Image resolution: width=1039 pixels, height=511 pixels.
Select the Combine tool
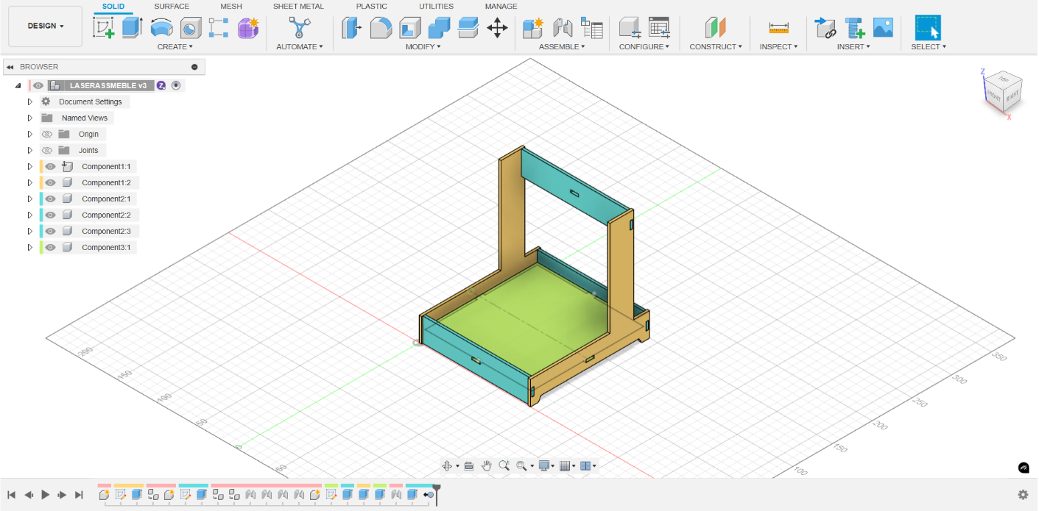(439, 28)
